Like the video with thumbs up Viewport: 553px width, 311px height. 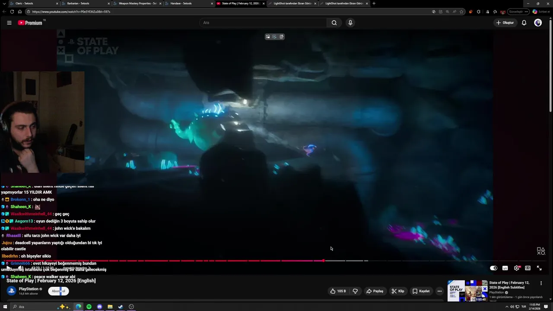click(338, 291)
